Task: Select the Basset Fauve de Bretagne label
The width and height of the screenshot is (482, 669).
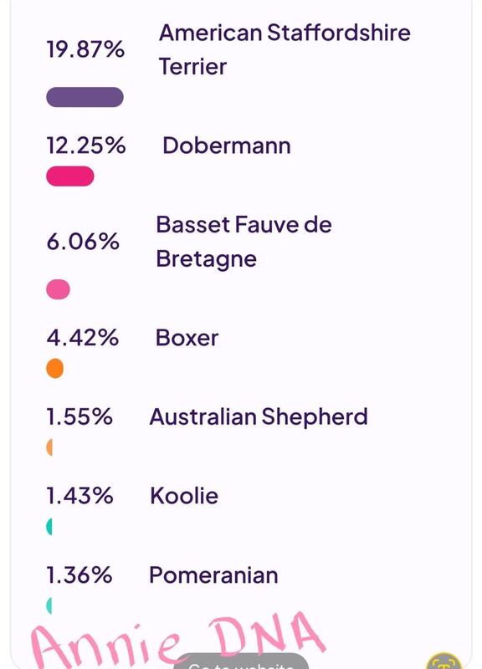Action: (x=244, y=242)
